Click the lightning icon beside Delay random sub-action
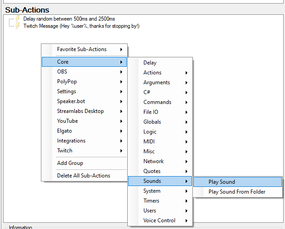The width and height of the screenshot is (285, 229). tap(18, 19)
